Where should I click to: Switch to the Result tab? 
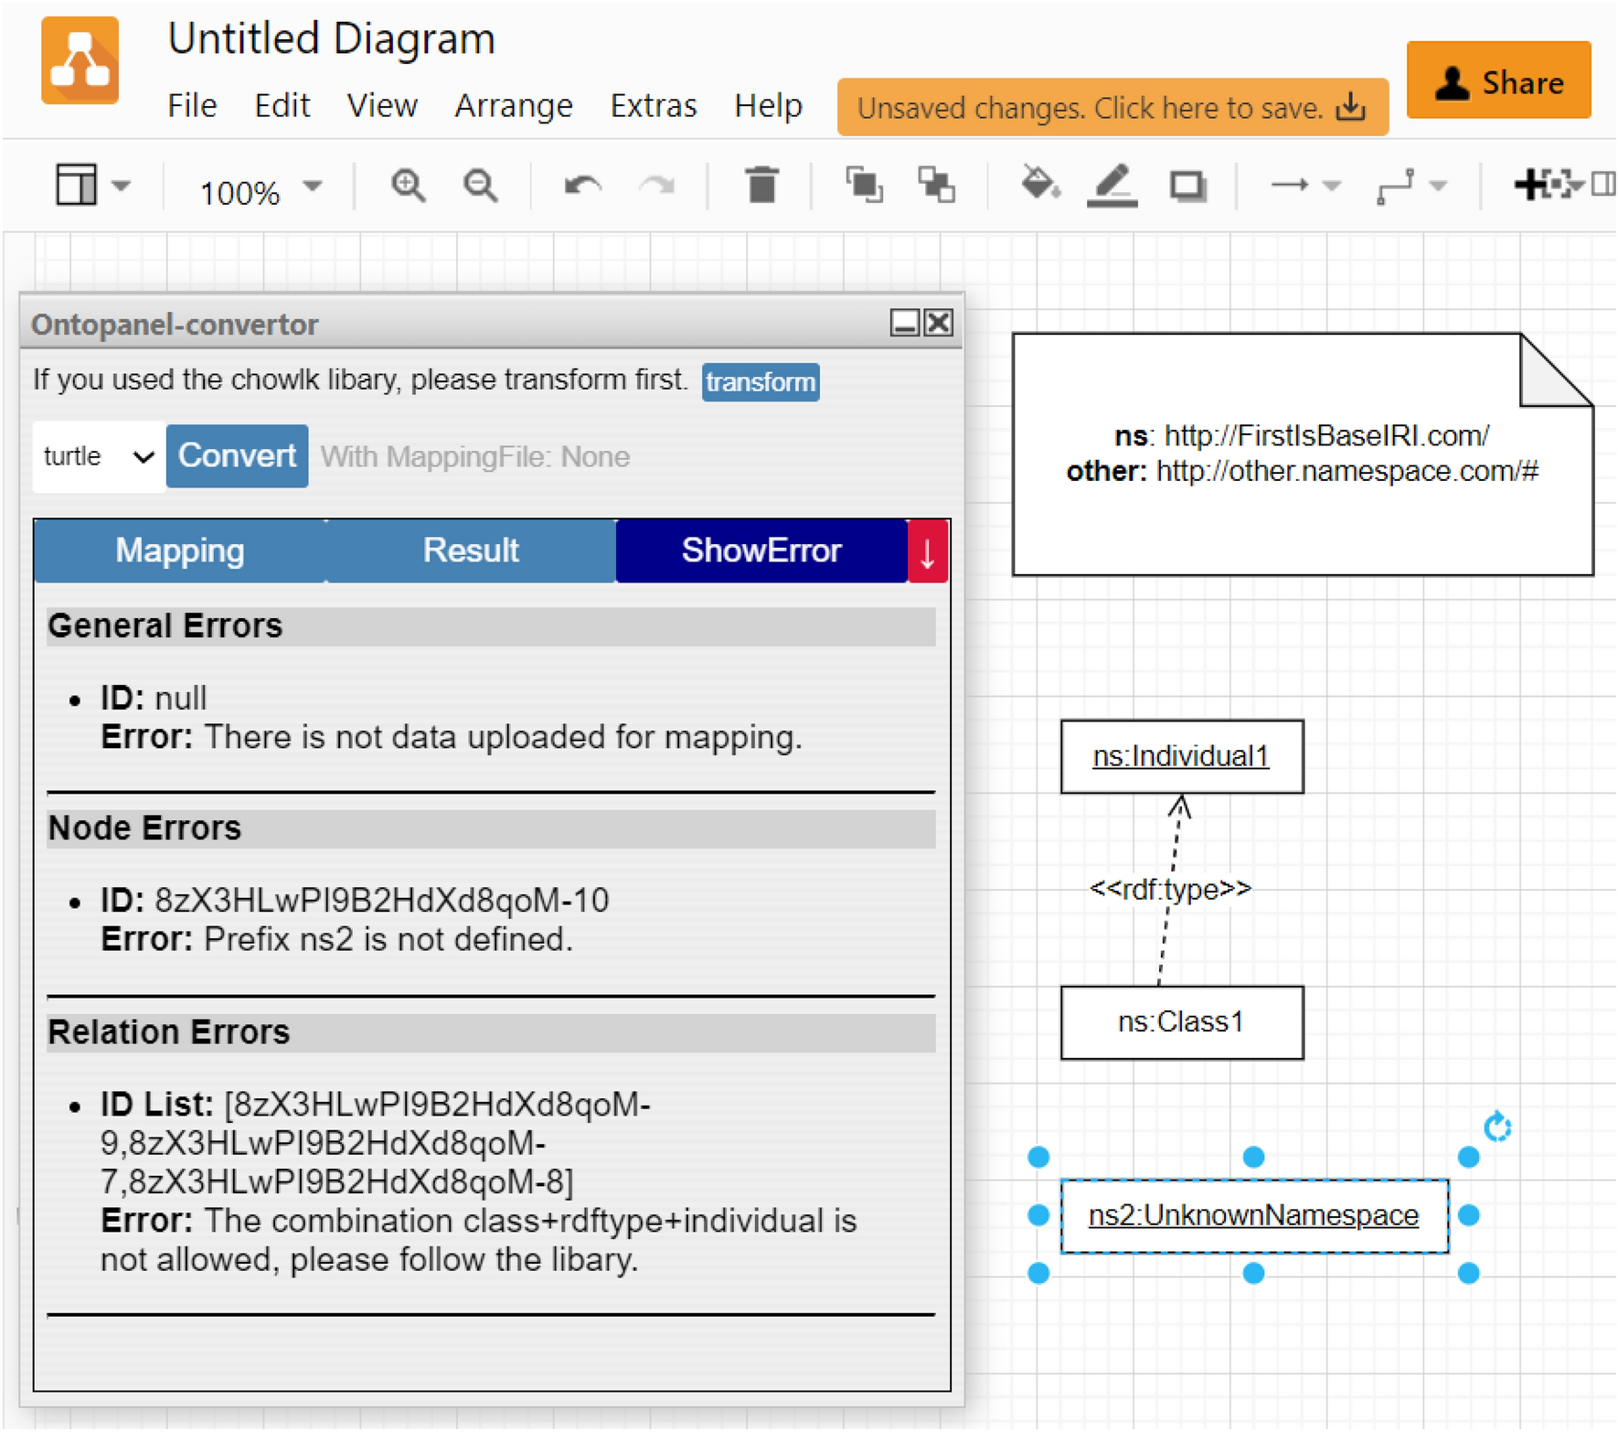pyautogui.click(x=471, y=551)
